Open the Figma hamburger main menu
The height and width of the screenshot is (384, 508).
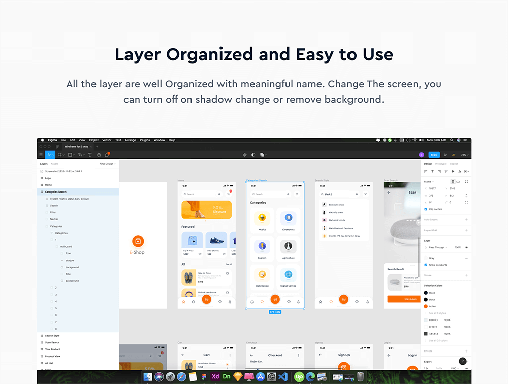(x=41, y=155)
